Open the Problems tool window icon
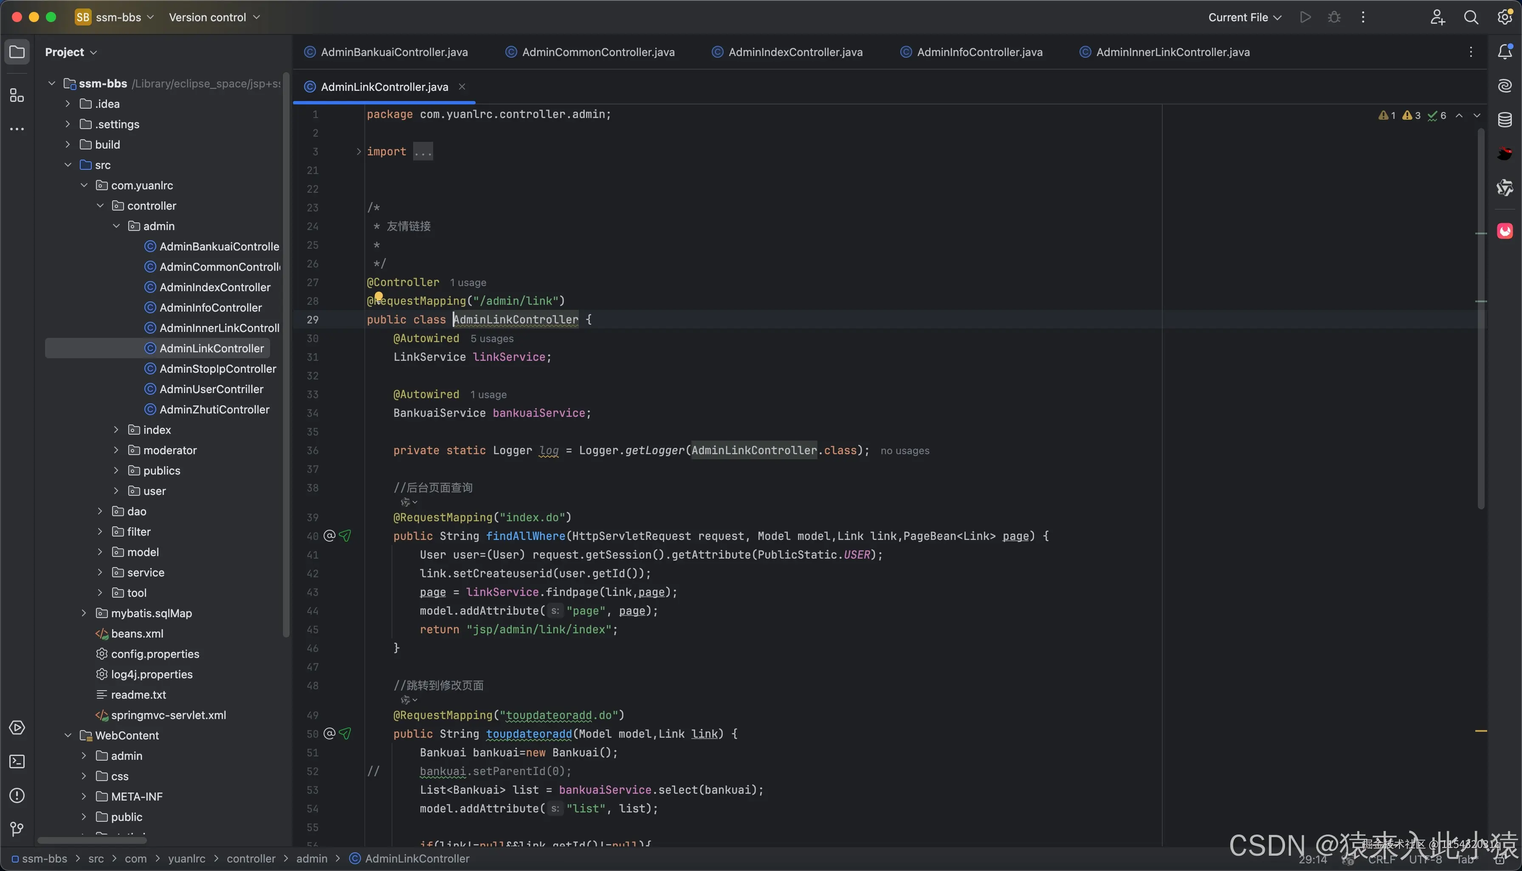Viewport: 1522px width, 871px height. (x=17, y=795)
